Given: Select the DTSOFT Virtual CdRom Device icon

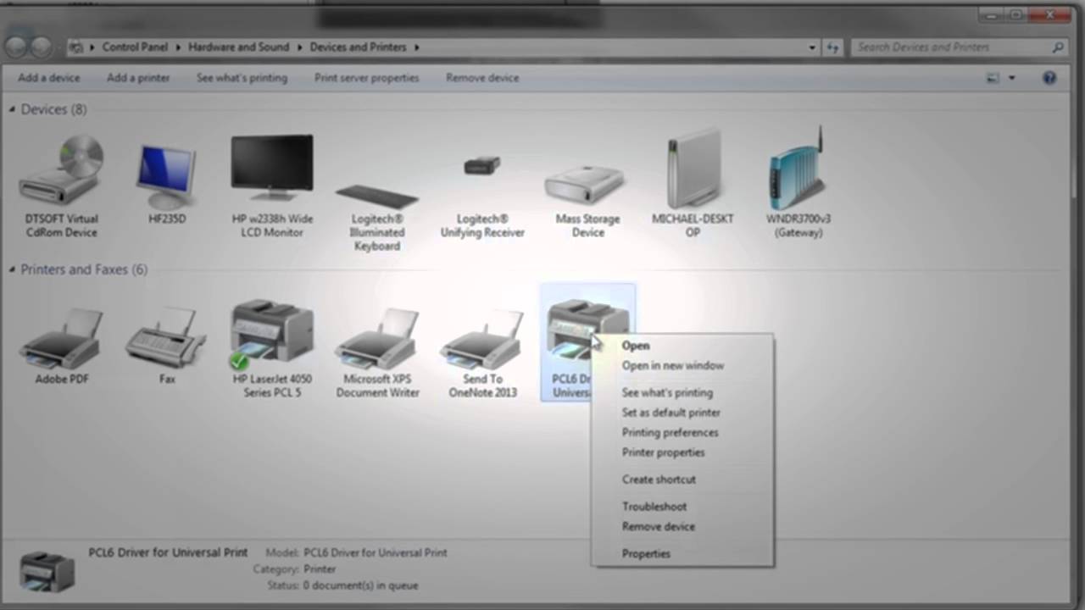Looking at the screenshot, I should click(61, 188).
